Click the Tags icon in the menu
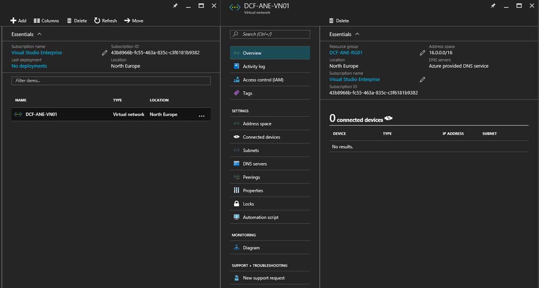This screenshot has width=539, height=288. (x=237, y=93)
